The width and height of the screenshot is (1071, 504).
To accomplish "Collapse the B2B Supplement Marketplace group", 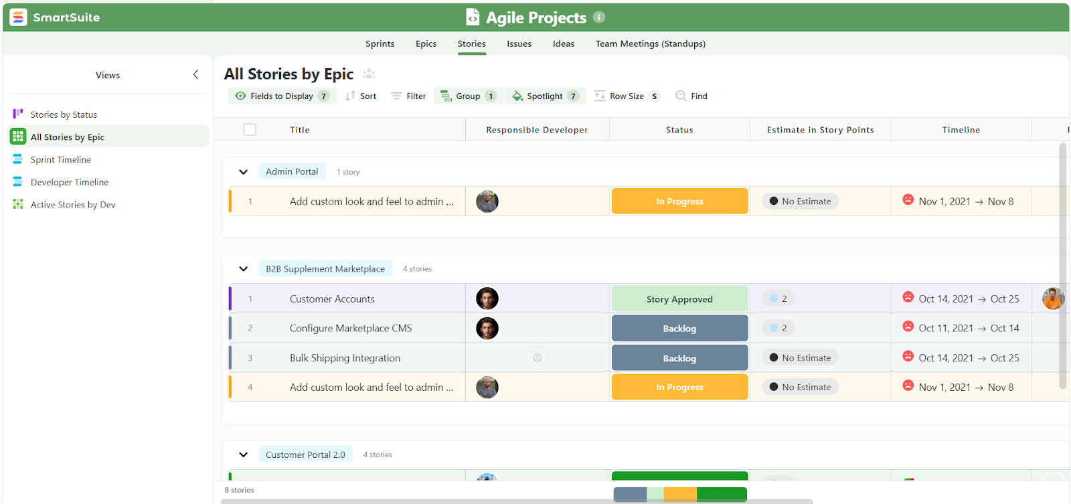I will click(243, 269).
